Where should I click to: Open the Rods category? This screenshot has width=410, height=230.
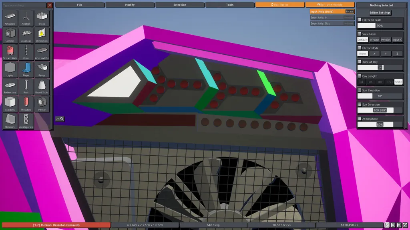pyautogui.click(x=26, y=87)
